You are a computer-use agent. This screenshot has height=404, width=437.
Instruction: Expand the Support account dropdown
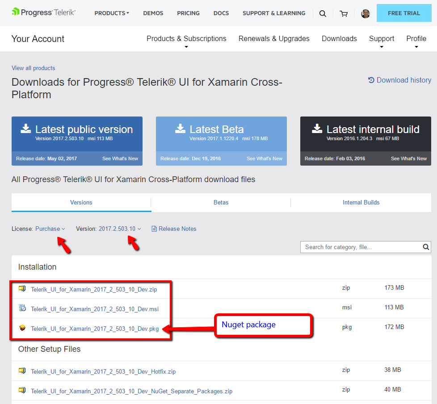tap(382, 41)
